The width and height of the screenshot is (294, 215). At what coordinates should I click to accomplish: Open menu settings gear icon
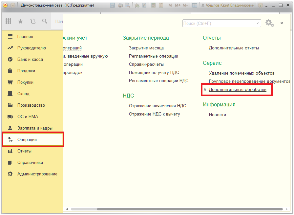[x=269, y=23]
